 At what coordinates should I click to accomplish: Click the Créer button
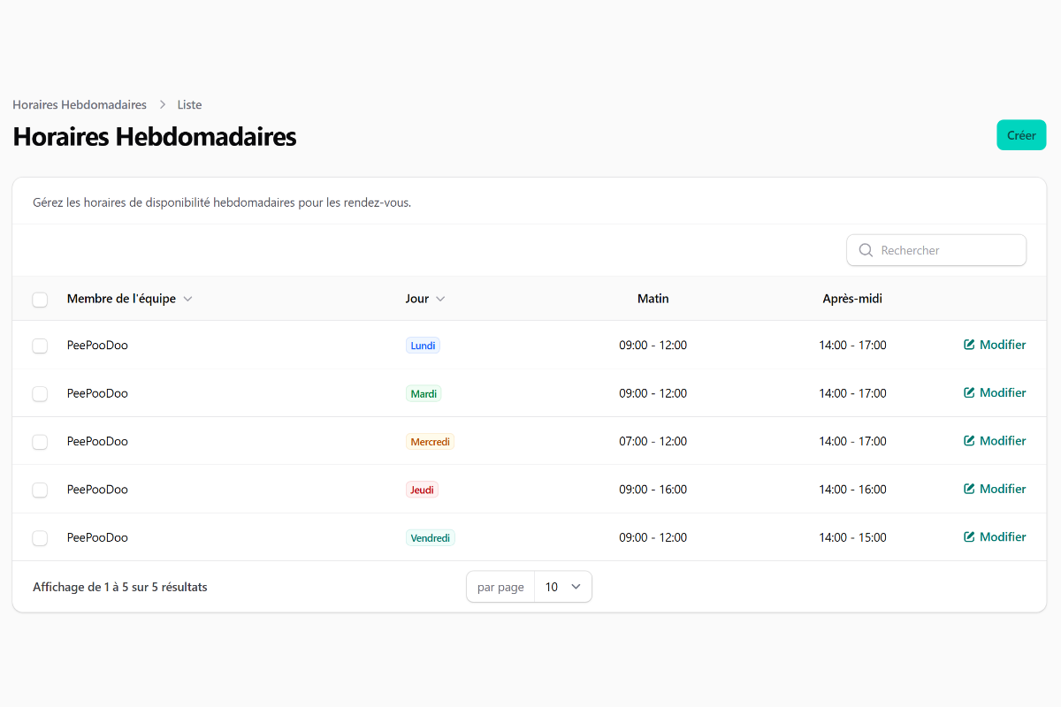pyautogui.click(x=1021, y=134)
